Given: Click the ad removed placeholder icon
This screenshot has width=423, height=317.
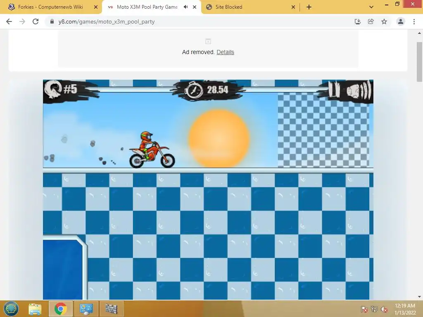Looking at the screenshot, I should click(208, 41).
